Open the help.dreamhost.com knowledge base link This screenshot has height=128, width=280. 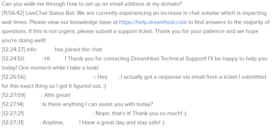pos(153,22)
